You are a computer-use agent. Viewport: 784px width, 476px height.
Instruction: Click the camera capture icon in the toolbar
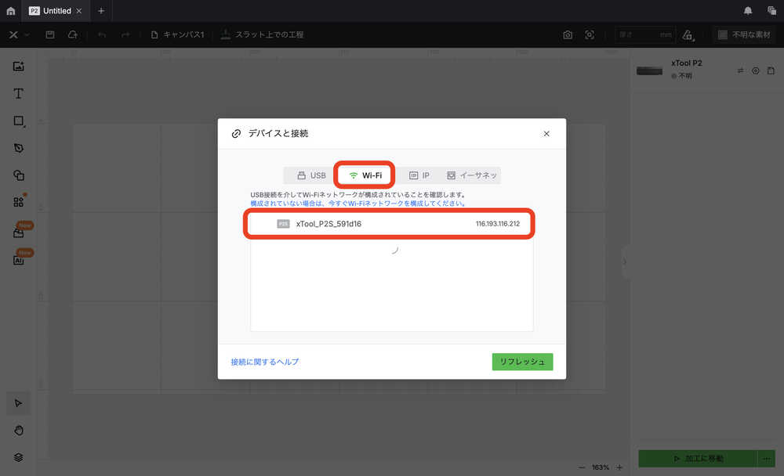(x=567, y=34)
